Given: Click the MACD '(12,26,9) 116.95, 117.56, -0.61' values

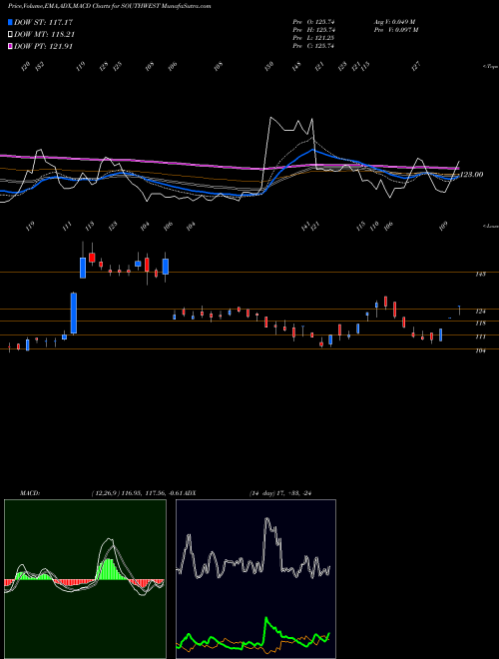Looking at the screenshot, I should [137, 493].
